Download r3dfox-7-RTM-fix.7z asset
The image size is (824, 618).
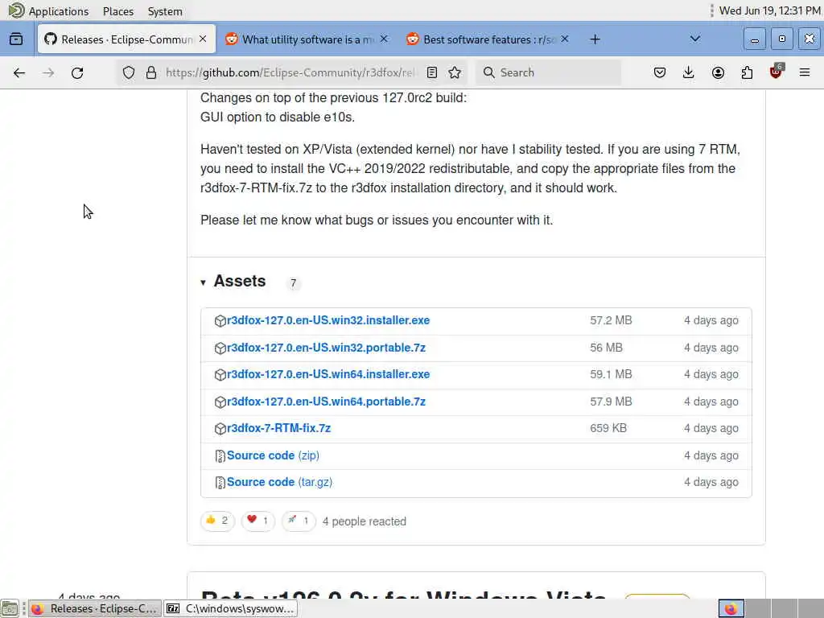279,429
